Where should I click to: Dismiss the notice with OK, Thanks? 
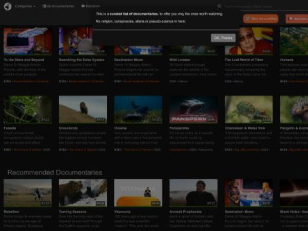pyautogui.click(x=223, y=37)
